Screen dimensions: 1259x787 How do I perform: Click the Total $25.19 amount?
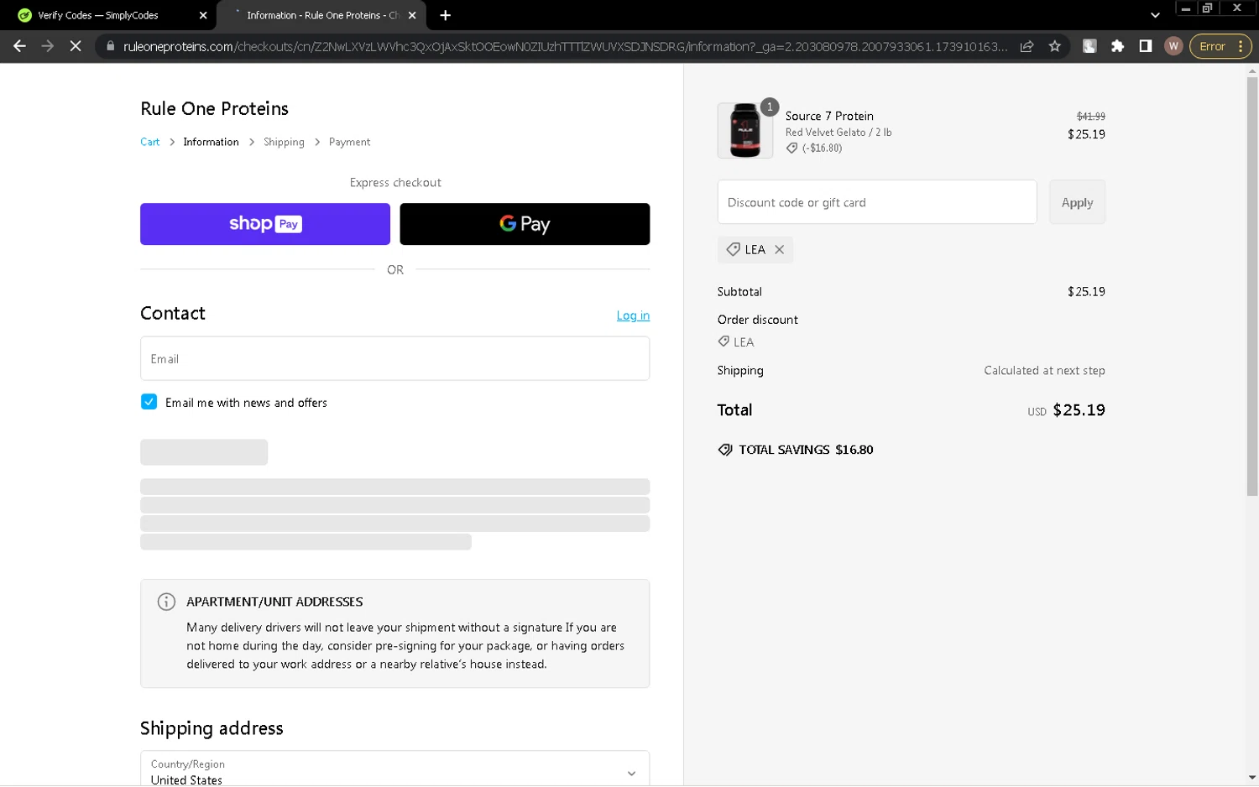tap(1079, 410)
